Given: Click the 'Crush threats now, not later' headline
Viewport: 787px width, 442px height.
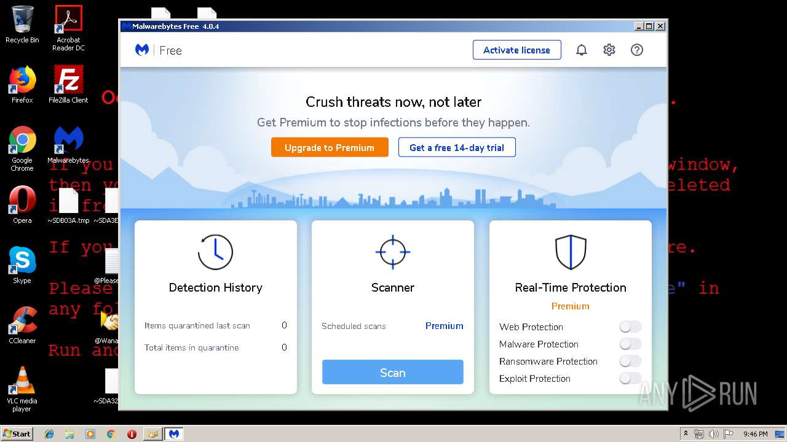Looking at the screenshot, I should pyautogui.click(x=393, y=102).
